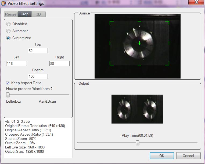The image size is (205, 164).
Task: Click the How to process 'black bars'? label
Action: pyautogui.click(x=29, y=89)
